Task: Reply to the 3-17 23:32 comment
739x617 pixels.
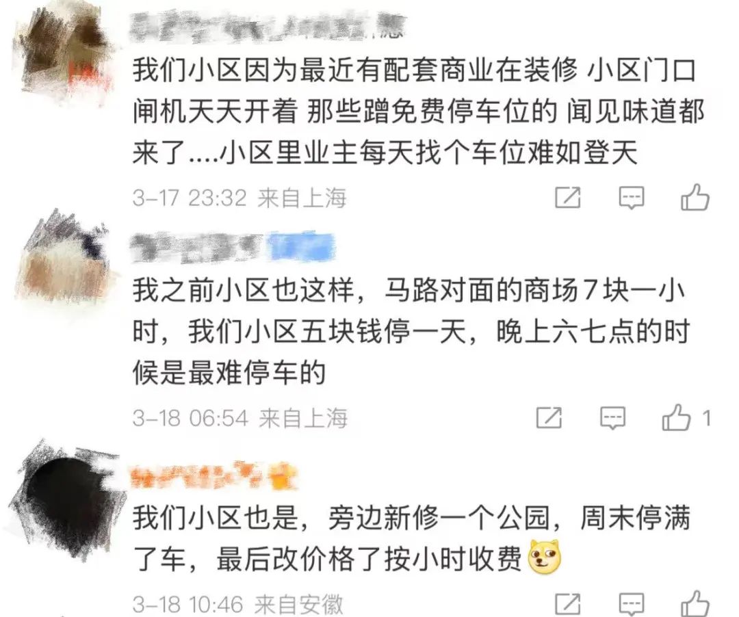Action: click(x=631, y=198)
